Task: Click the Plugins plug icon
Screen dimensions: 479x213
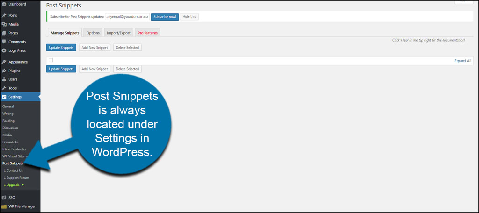Action: point(4,71)
